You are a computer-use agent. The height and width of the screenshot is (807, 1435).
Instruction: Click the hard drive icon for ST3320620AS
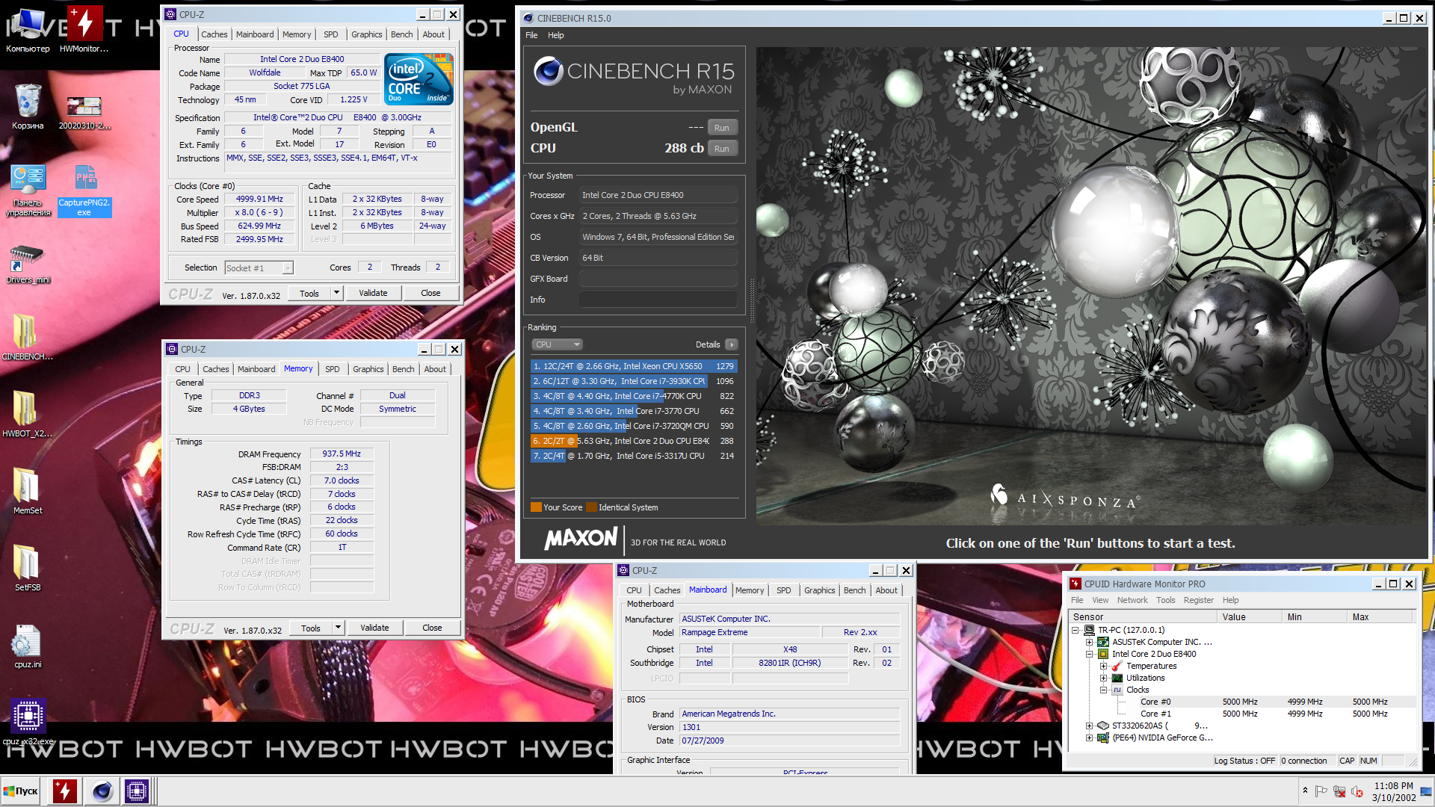1102,726
